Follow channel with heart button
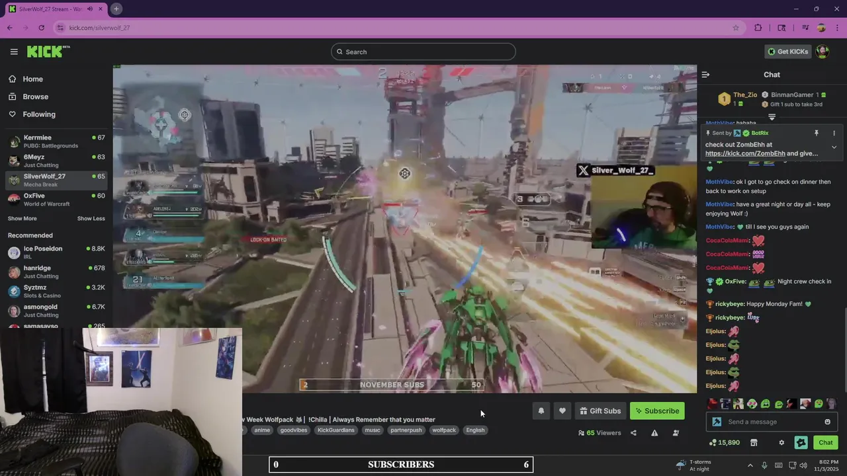847x476 pixels. click(562, 411)
